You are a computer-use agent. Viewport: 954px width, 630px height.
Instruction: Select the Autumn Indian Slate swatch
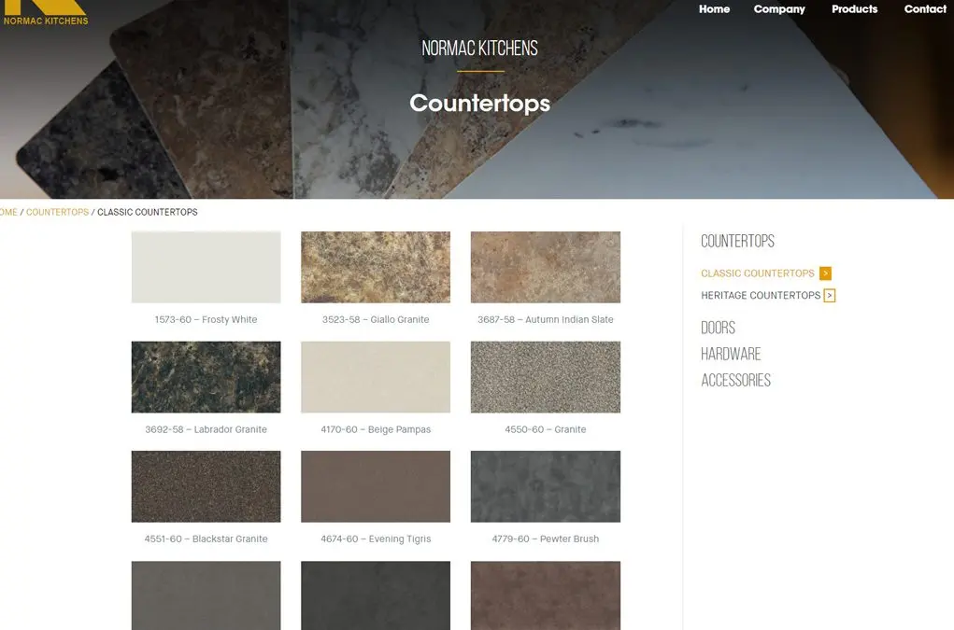click(x=545, y=267)
